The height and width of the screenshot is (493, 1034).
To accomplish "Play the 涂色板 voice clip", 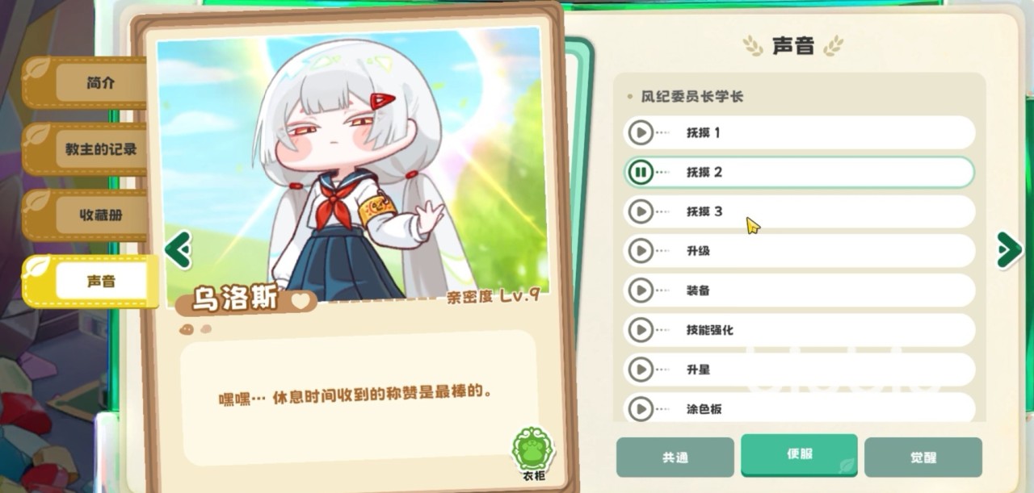I will pos(641,408).
